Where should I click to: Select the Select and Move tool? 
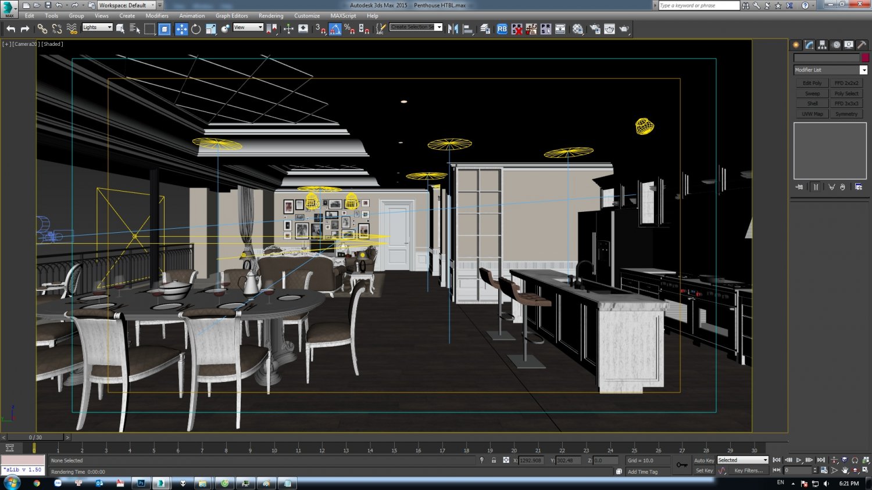(181, 28)
